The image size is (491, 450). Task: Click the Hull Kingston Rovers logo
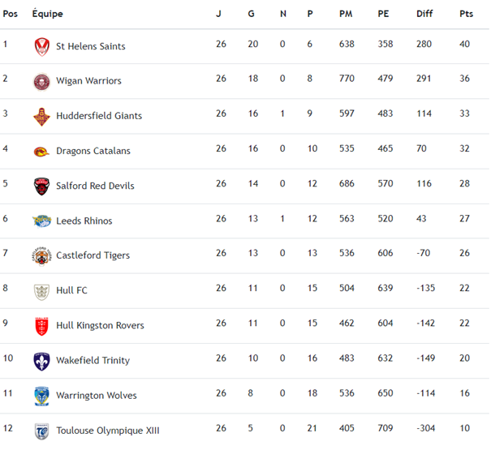tap(41, 325)
